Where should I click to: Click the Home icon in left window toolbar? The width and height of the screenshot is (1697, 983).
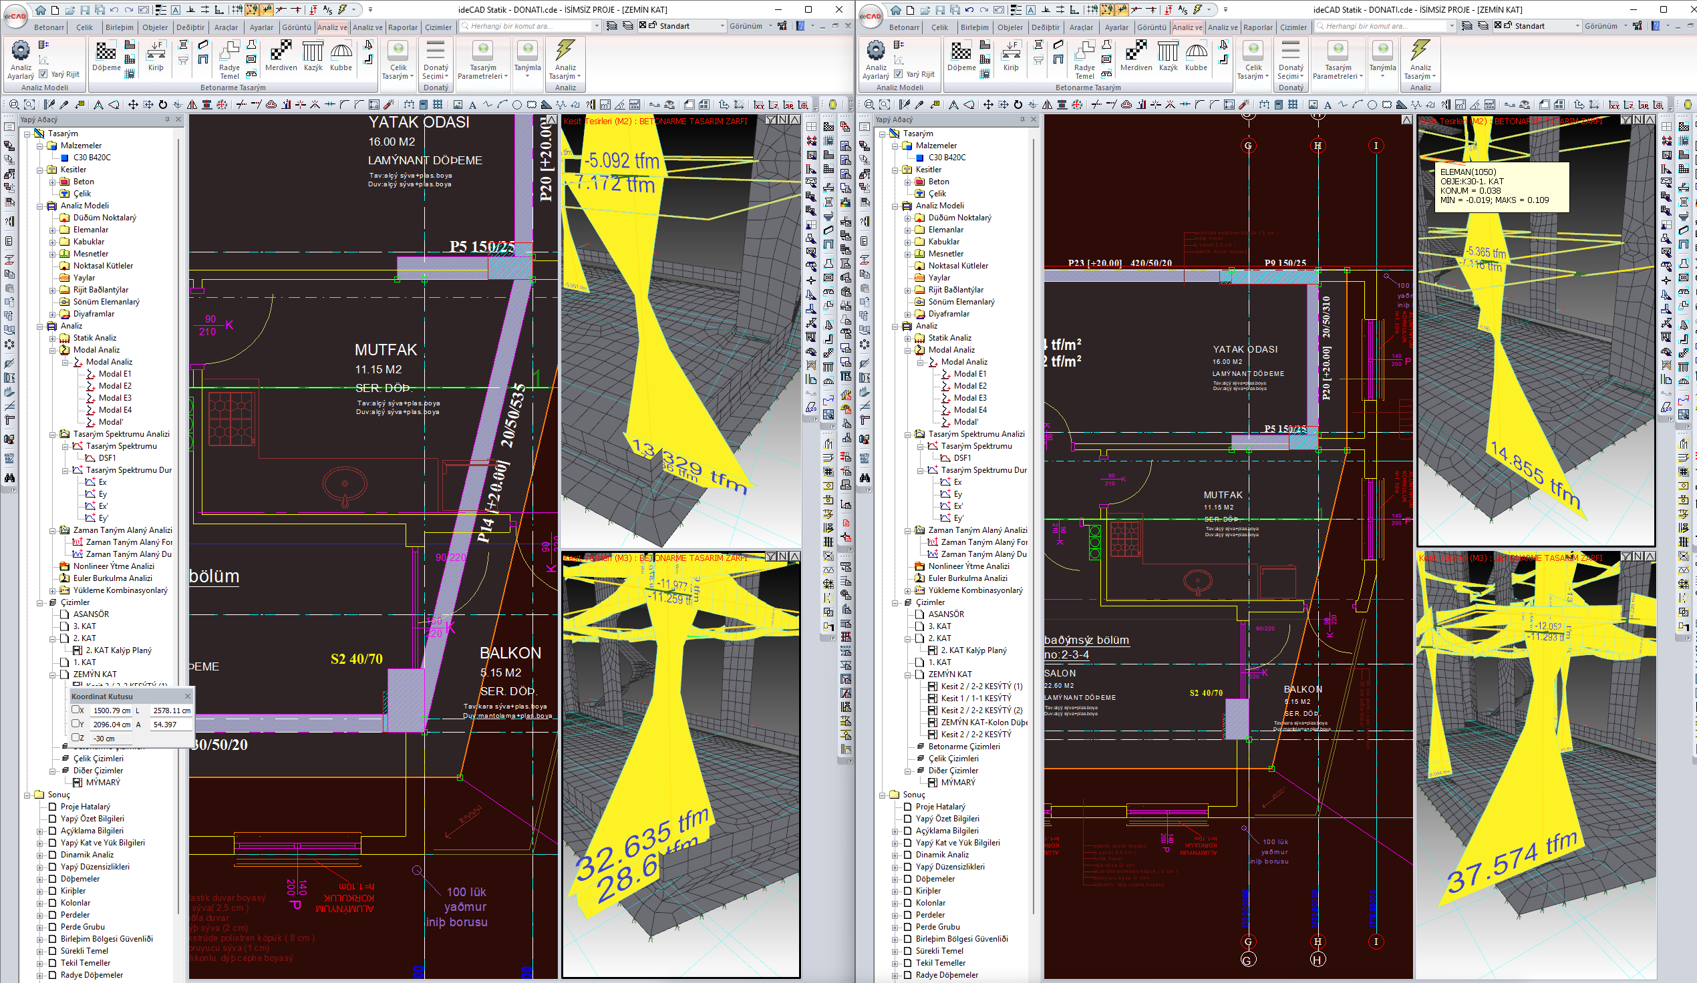[x=41, y=9]
